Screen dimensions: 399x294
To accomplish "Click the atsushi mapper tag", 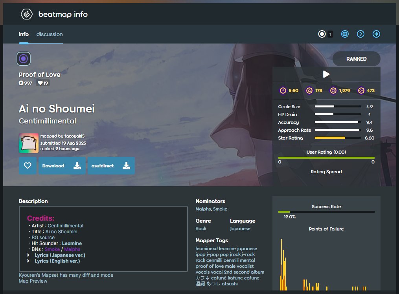I will click(230, 283).
